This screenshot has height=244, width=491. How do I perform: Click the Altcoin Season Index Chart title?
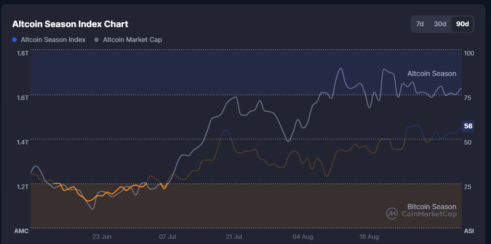pos(70,24)
